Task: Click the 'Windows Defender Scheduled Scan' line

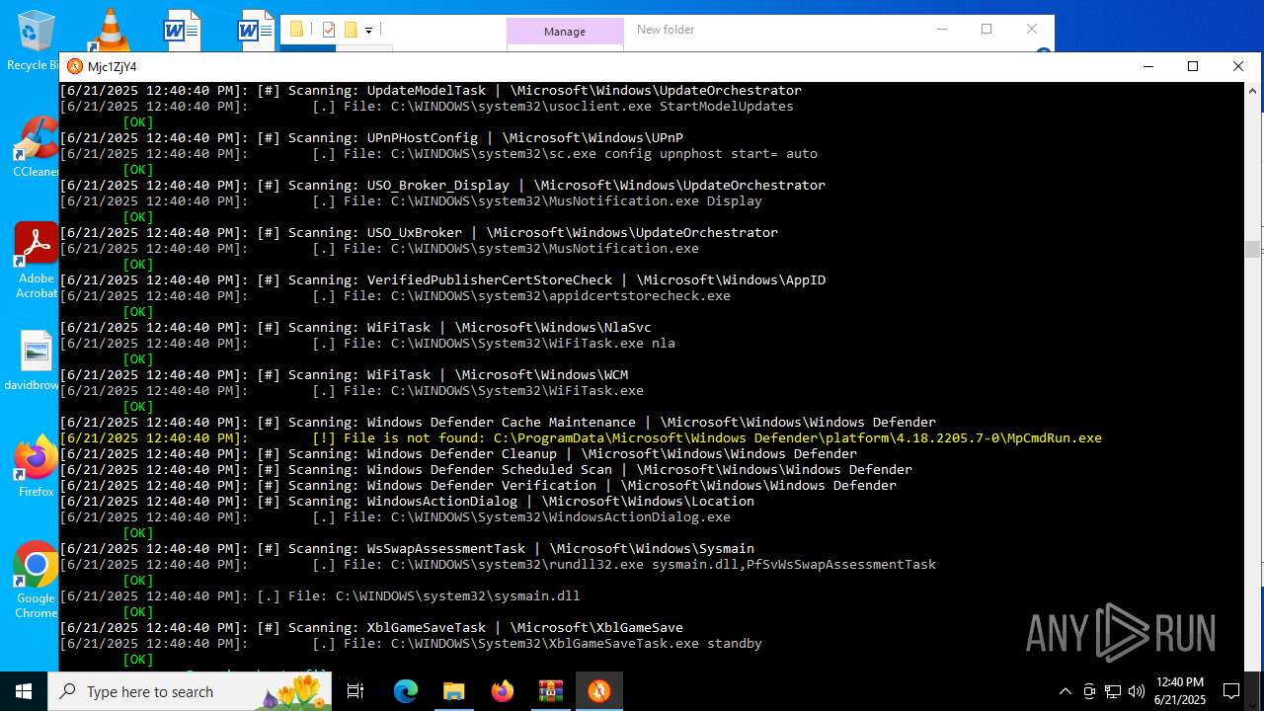Action: pyautogui.click(x=486, y=469)
